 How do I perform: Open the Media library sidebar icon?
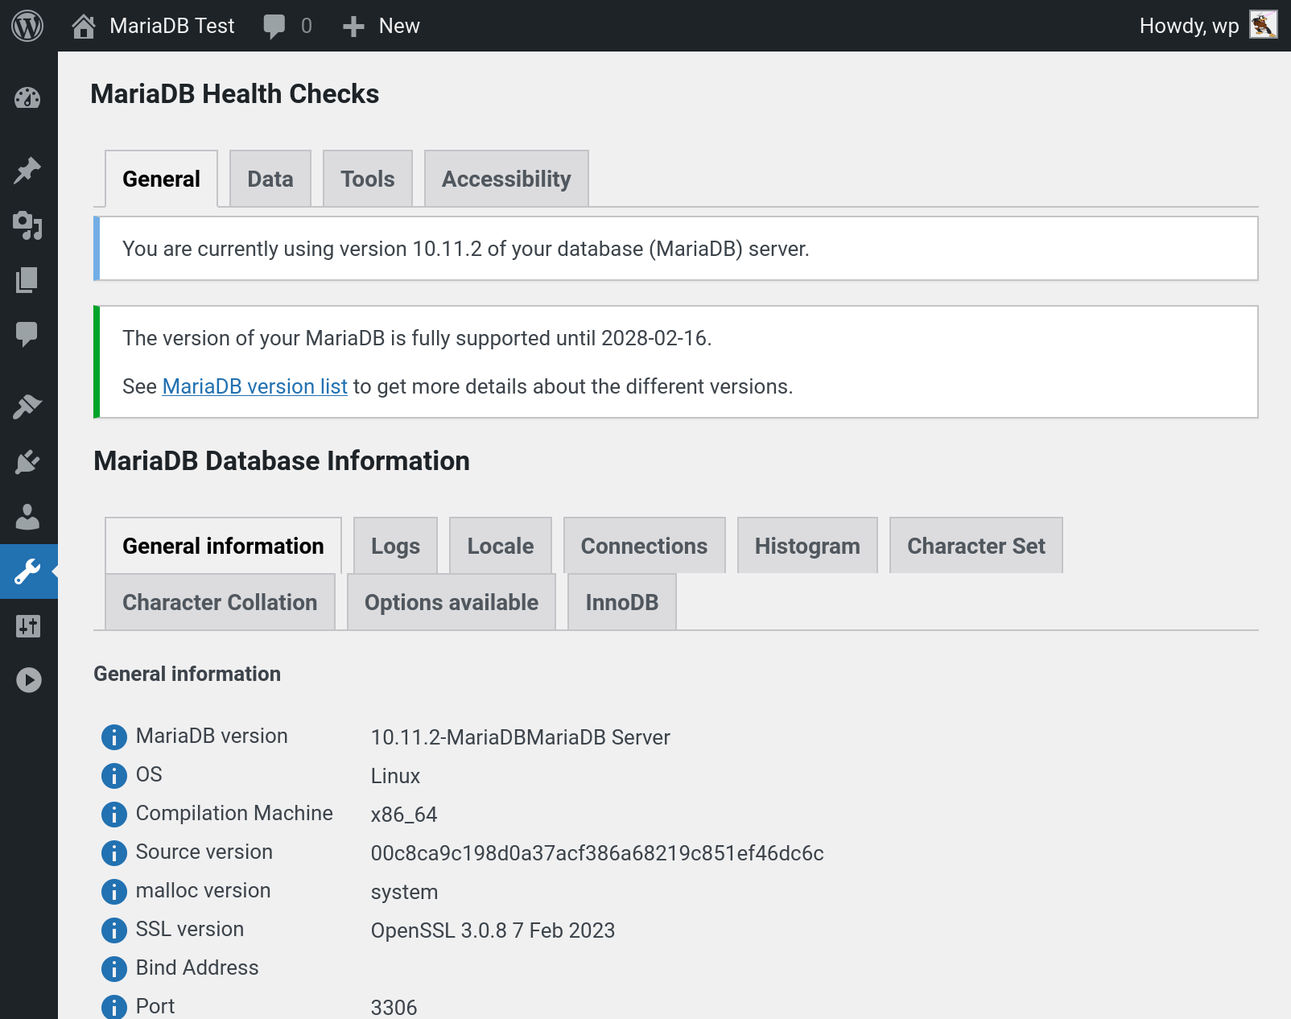coord(27,225)
